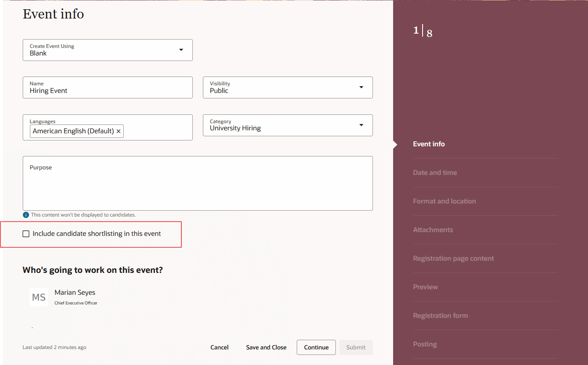588x365 pixels.
Task: Select the Event info step
Action: [x=428, y=144]
